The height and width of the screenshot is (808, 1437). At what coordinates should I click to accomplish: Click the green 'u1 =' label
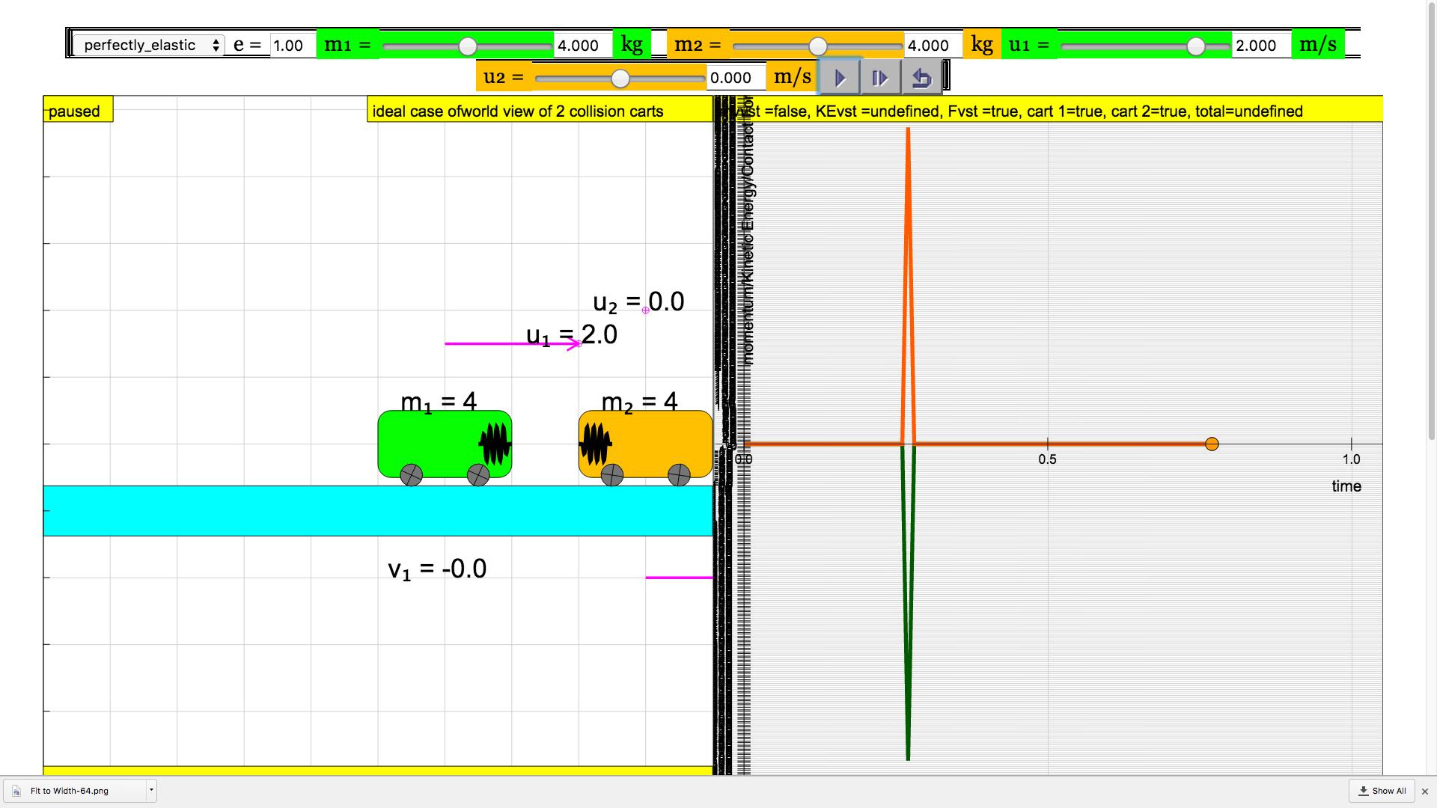pyautogui.click(x=1029, y=45)
